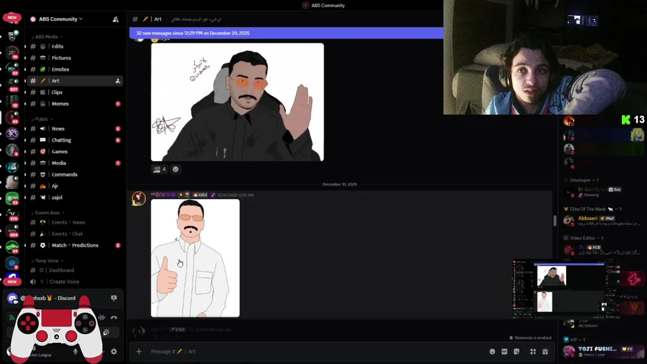Collapse the Events Area category
The image size is (647, 364).
(x=50, y=213)
